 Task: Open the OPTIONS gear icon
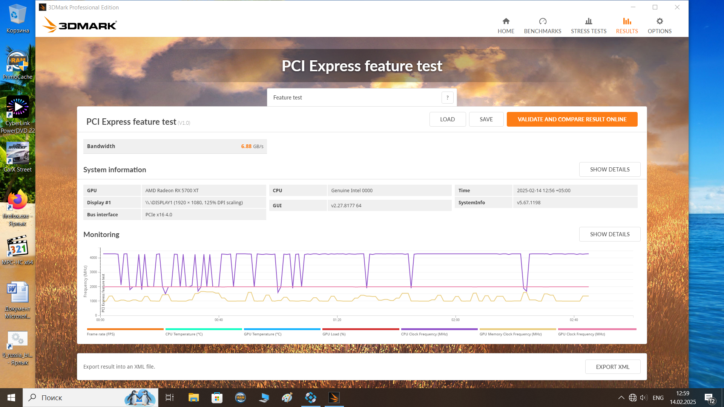click(x=659, y=21)
